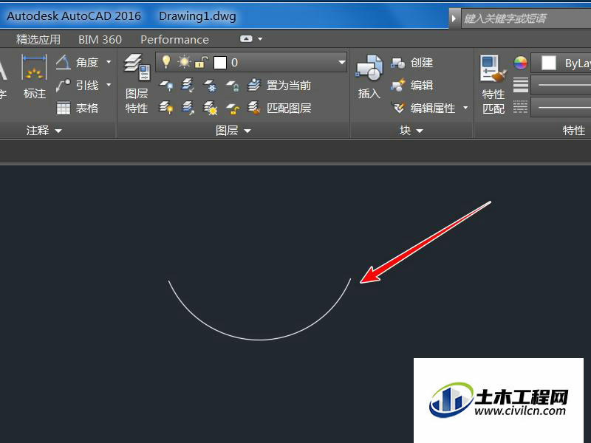This screenshot has height=443, width=591.
Task: Click the 引线 leader tool
Action: (x=78, y=86)
